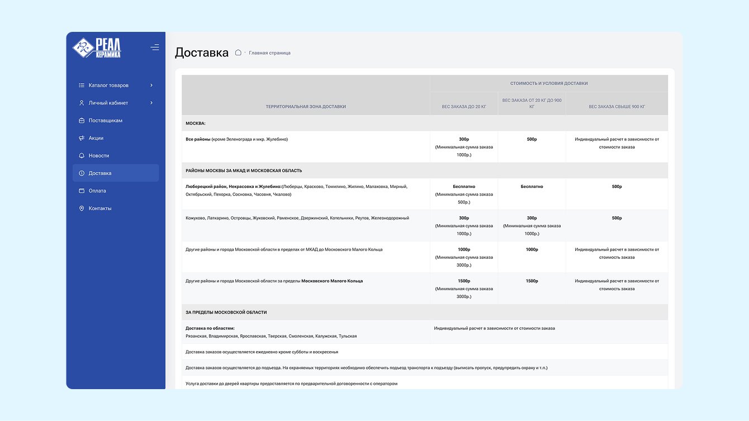Click the Реал Керамика logo
Screen dimensions: 749x421
click(97, 47)
